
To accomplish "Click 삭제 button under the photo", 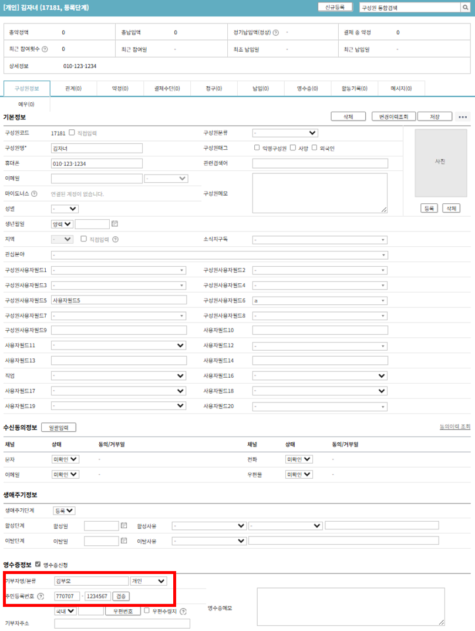I will [452, 209].
